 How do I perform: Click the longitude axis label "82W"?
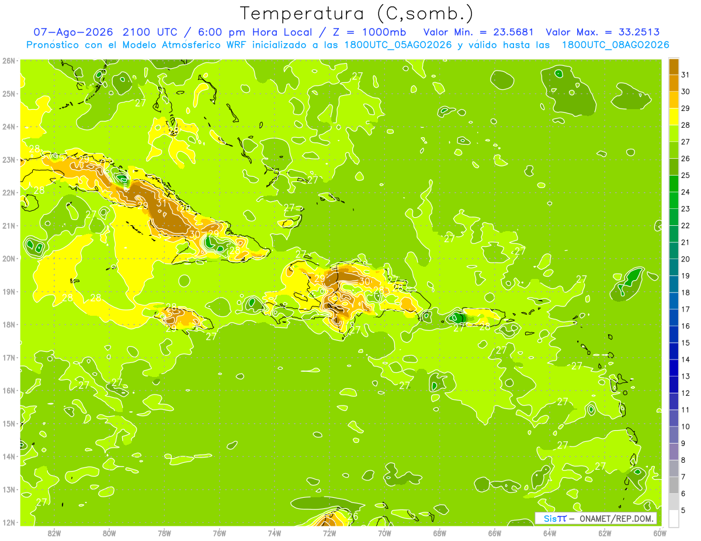54,533
